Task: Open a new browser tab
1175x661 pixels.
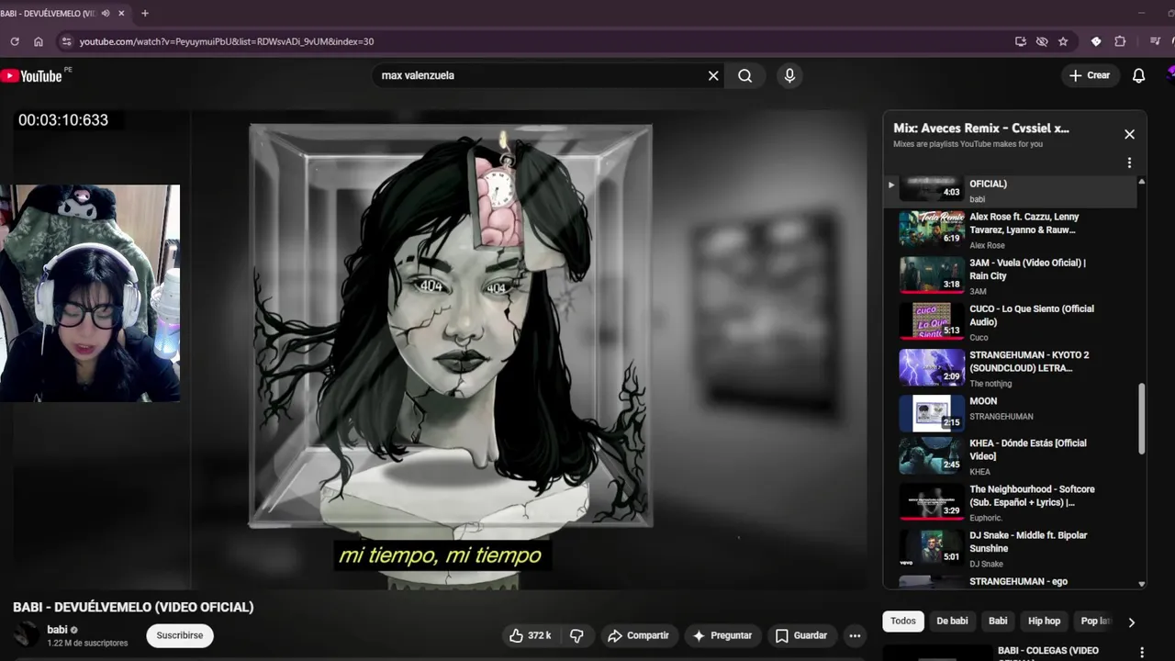Action: click(x=144, y=13)
